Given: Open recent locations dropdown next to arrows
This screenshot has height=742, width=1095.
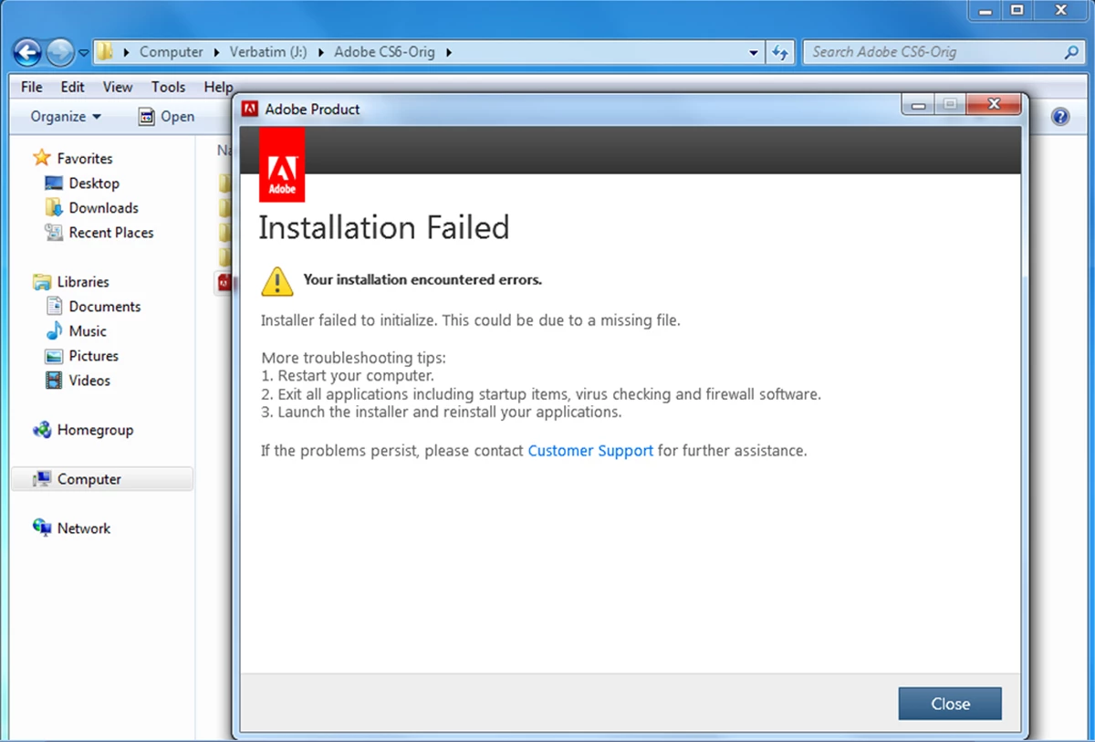Looking at the screenshot, I should pyautogui.click(x=83, y=53).
